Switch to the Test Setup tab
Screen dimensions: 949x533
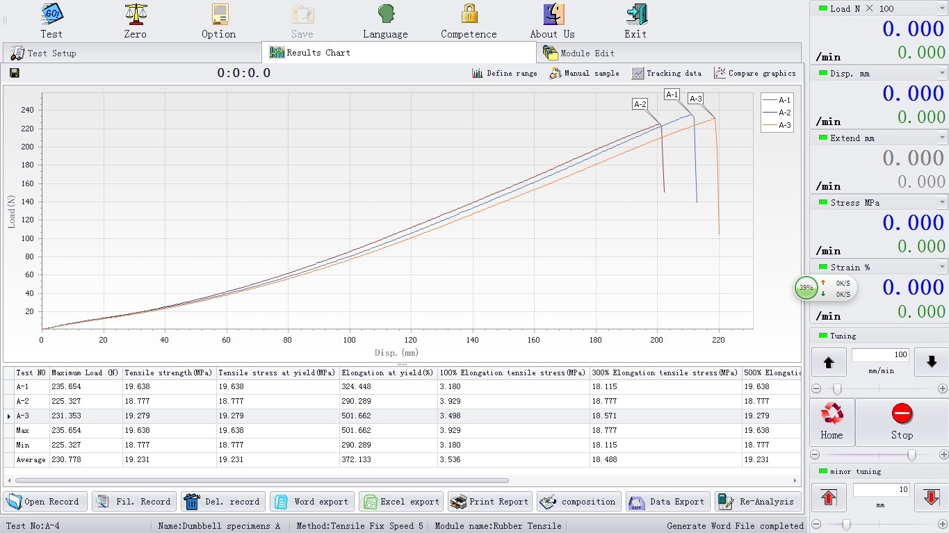click(44, 53)
